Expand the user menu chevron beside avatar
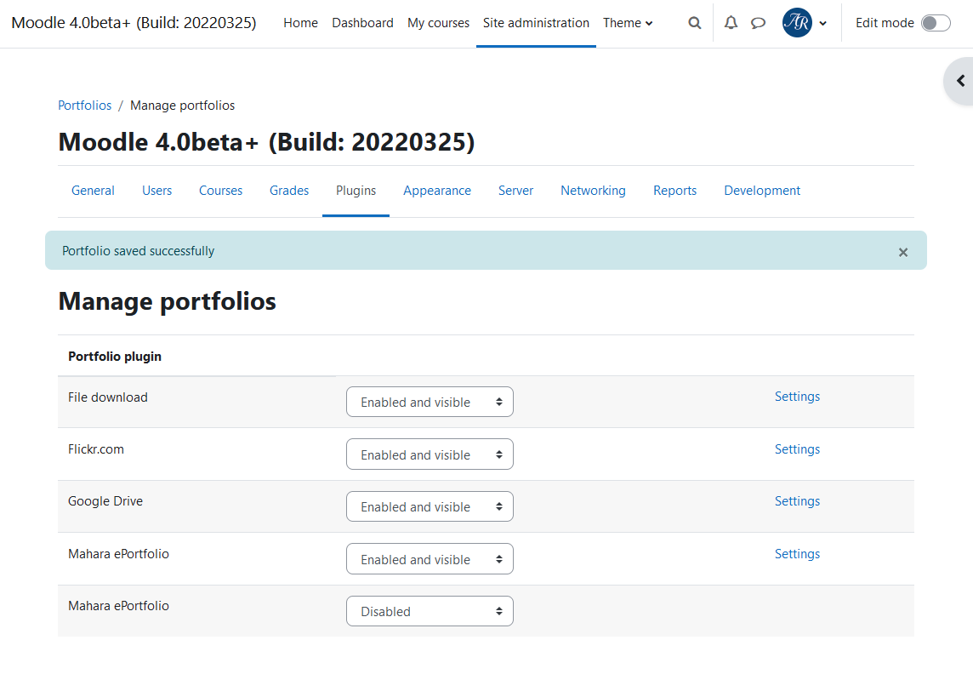973x697 pixels. click(822, 24)
